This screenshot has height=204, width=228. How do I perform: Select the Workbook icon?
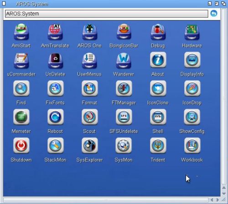coord(192,145)
